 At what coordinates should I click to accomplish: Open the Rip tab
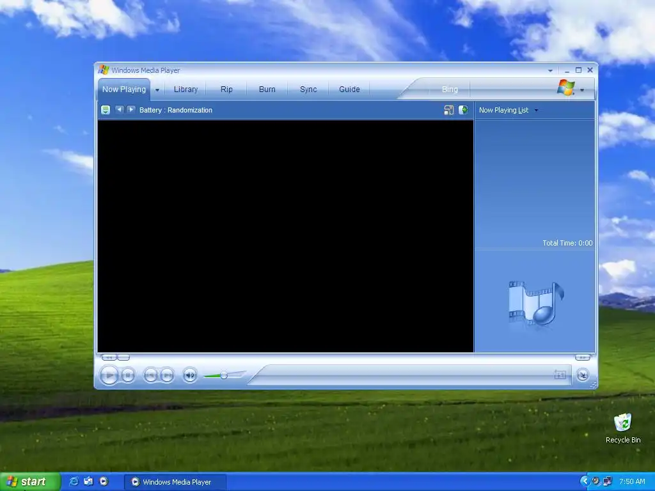(x=226, y=90)
